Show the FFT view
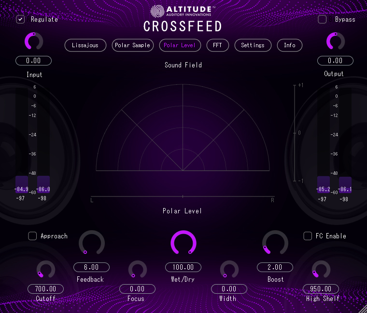Image resolution: width=367 pixels, height=313 pixels. pos(217,45)
